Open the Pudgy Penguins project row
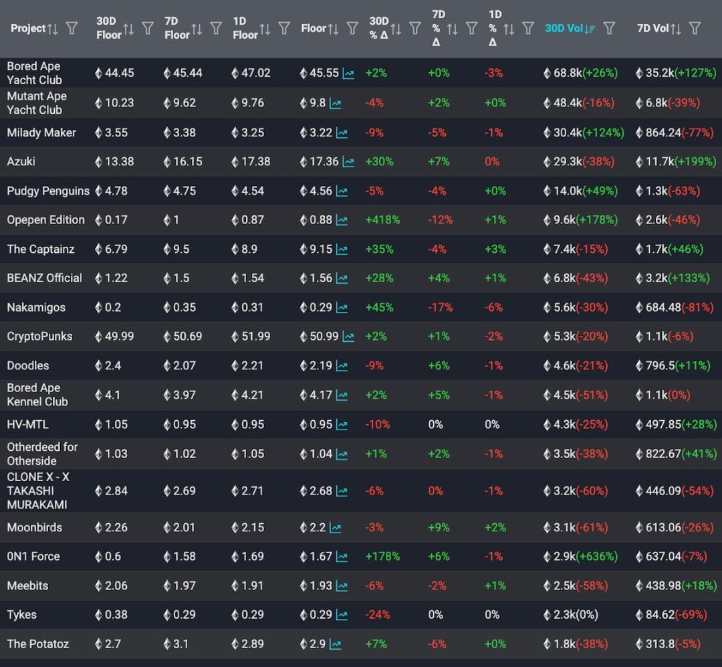722x667 pixels. point(48,191)
